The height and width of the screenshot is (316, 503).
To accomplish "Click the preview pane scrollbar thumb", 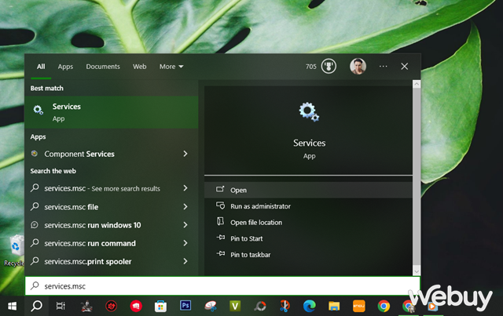I will tap(417, 176).
